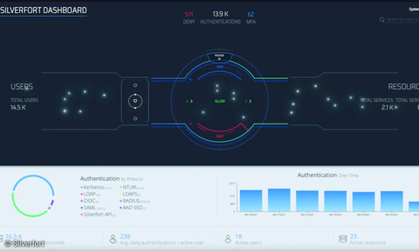Click the USERS panel heading
Screen dimensions: 419x251
coord(22,87)
